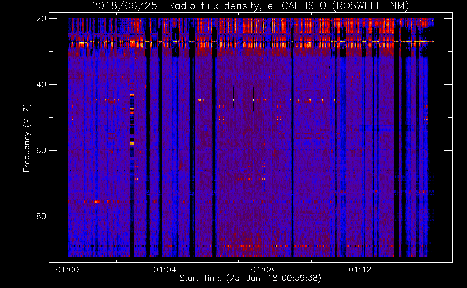Click the '40' frequency tick label
This screenshot has width=467, height=288.
(x=41, y=85)
